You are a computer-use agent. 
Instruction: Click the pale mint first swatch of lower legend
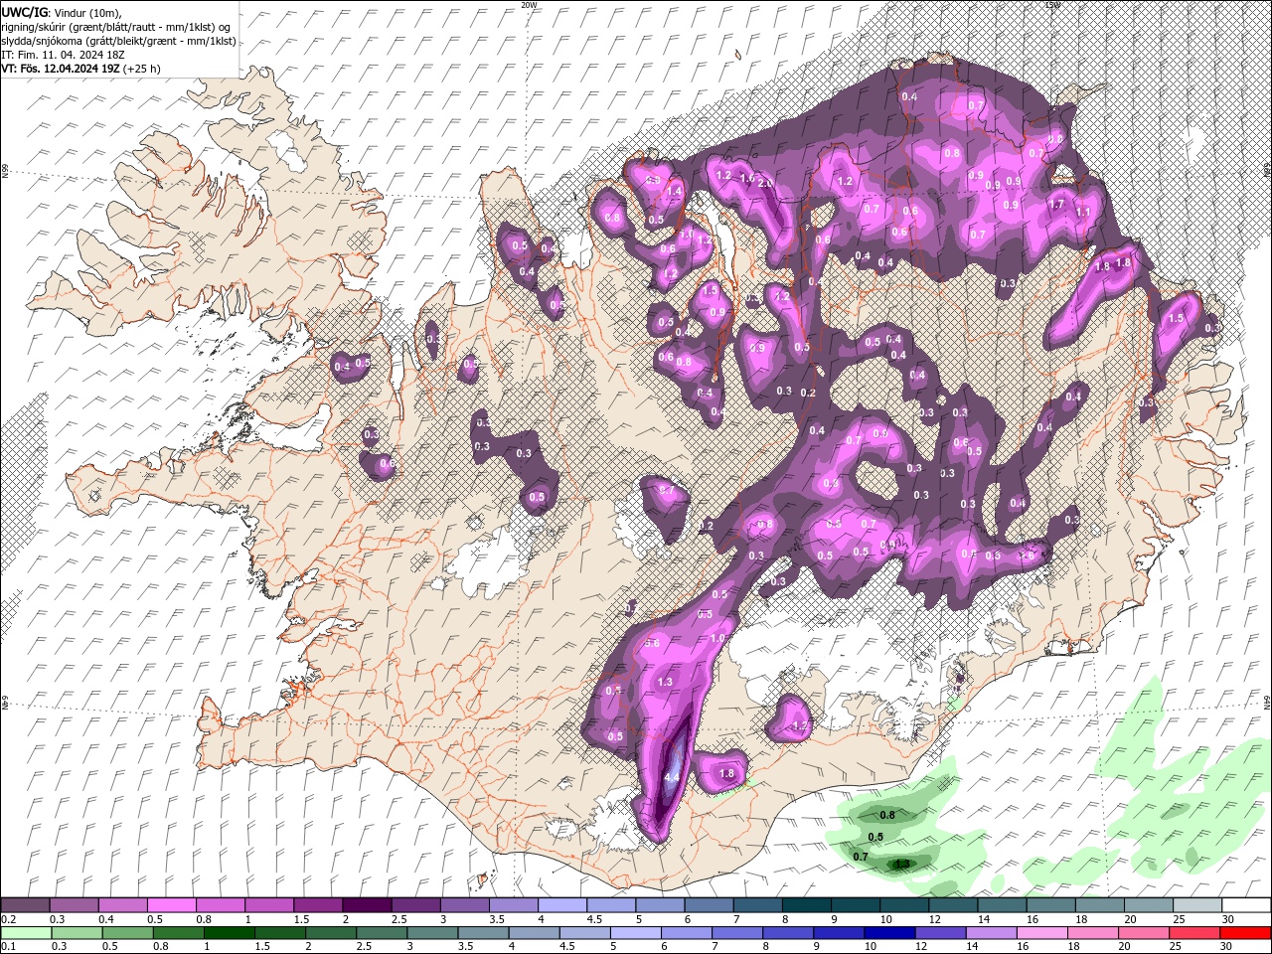point(27,933)
